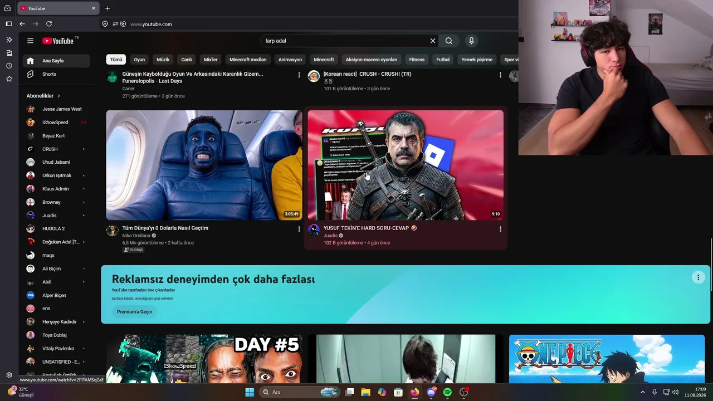This screenshot has height=401, width=713.
Task: Play the blue-faced airplane video thumbnail
Action: click(x=204, y=165)
